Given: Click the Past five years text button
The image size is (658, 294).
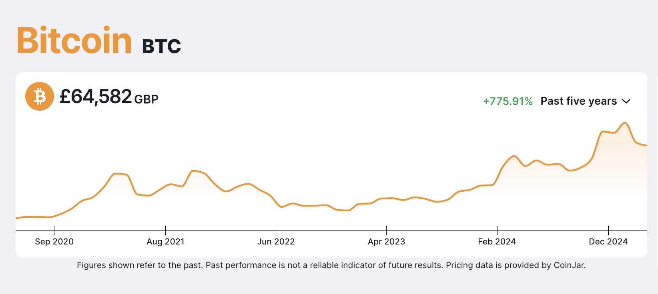Looking at the screenshot, I should pos(578,101).
